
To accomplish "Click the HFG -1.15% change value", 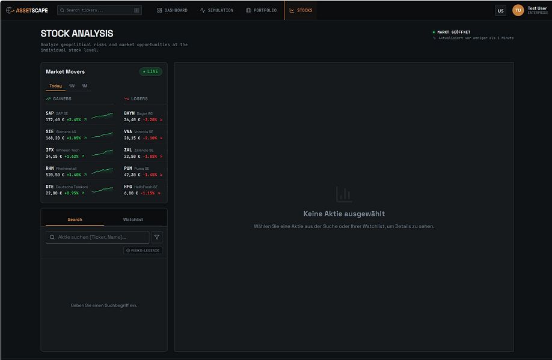I will point(147,193).
